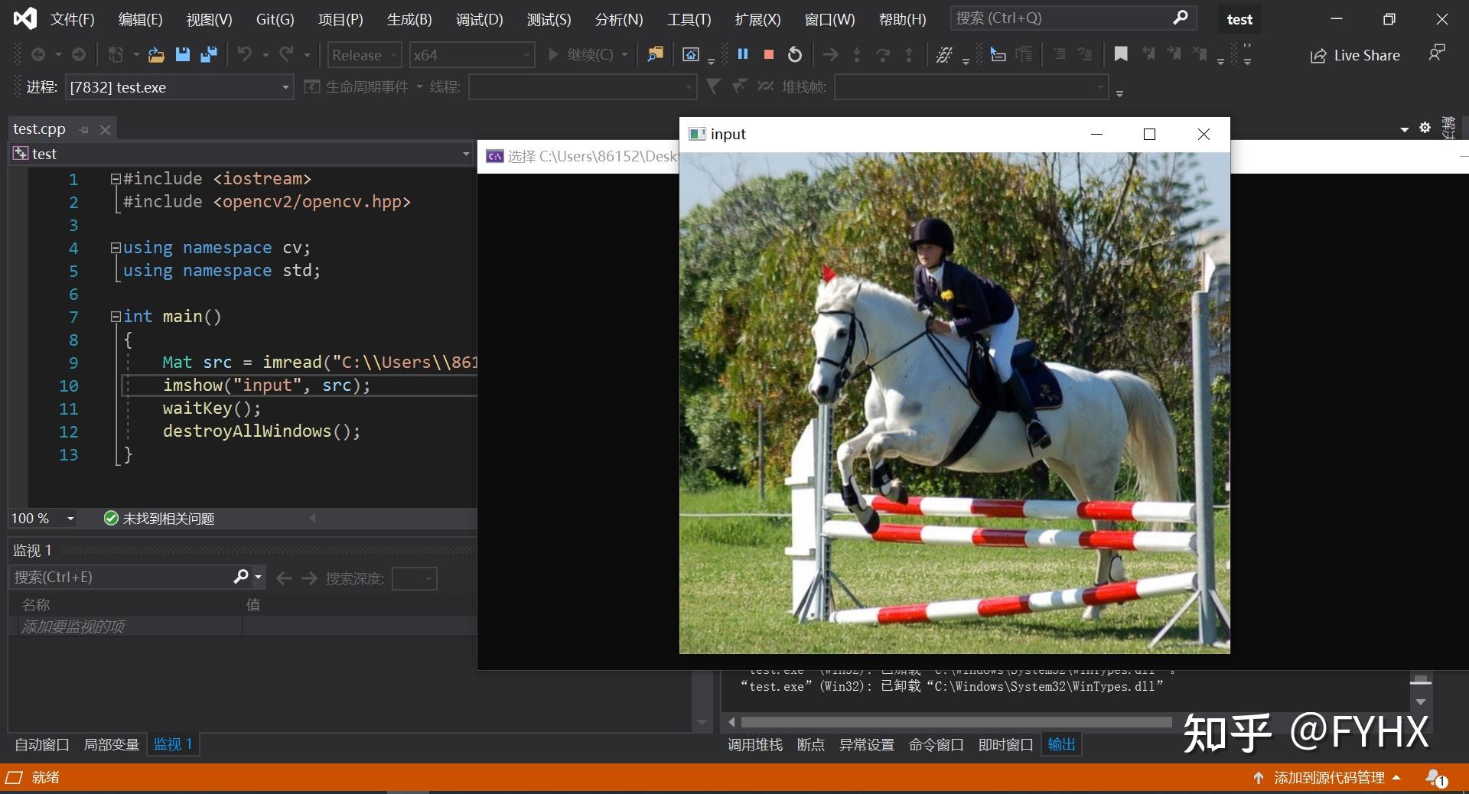Open the 视图(V) menu
Image resolution: width=1469 pixels, height=794 pixels.
point(209,19)
